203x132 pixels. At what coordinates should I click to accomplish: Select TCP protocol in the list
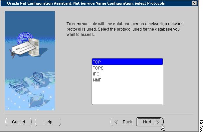(x=127, y=62)
